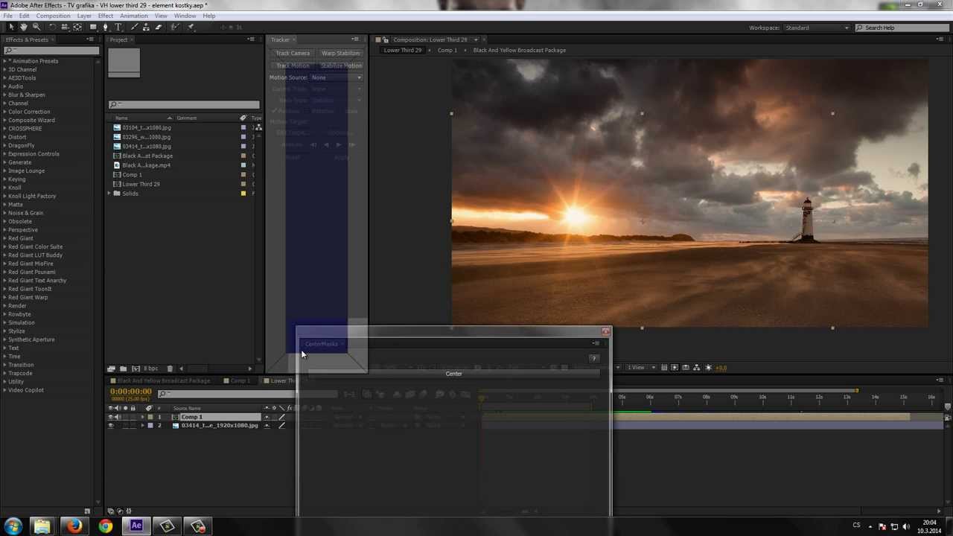Viewport: 953px width, 536px height.
Task: Hide the 03414 jpg layer eye toggle
Action: pyautogui.click(x=111, y=426)
